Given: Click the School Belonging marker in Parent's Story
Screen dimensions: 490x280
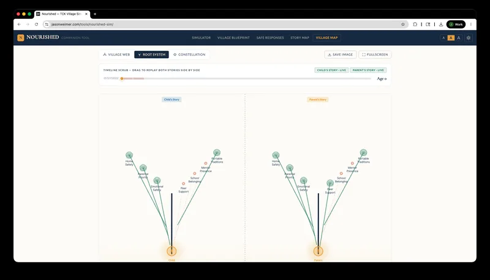Looking at the screenshot, I should (x=341, y=174).
